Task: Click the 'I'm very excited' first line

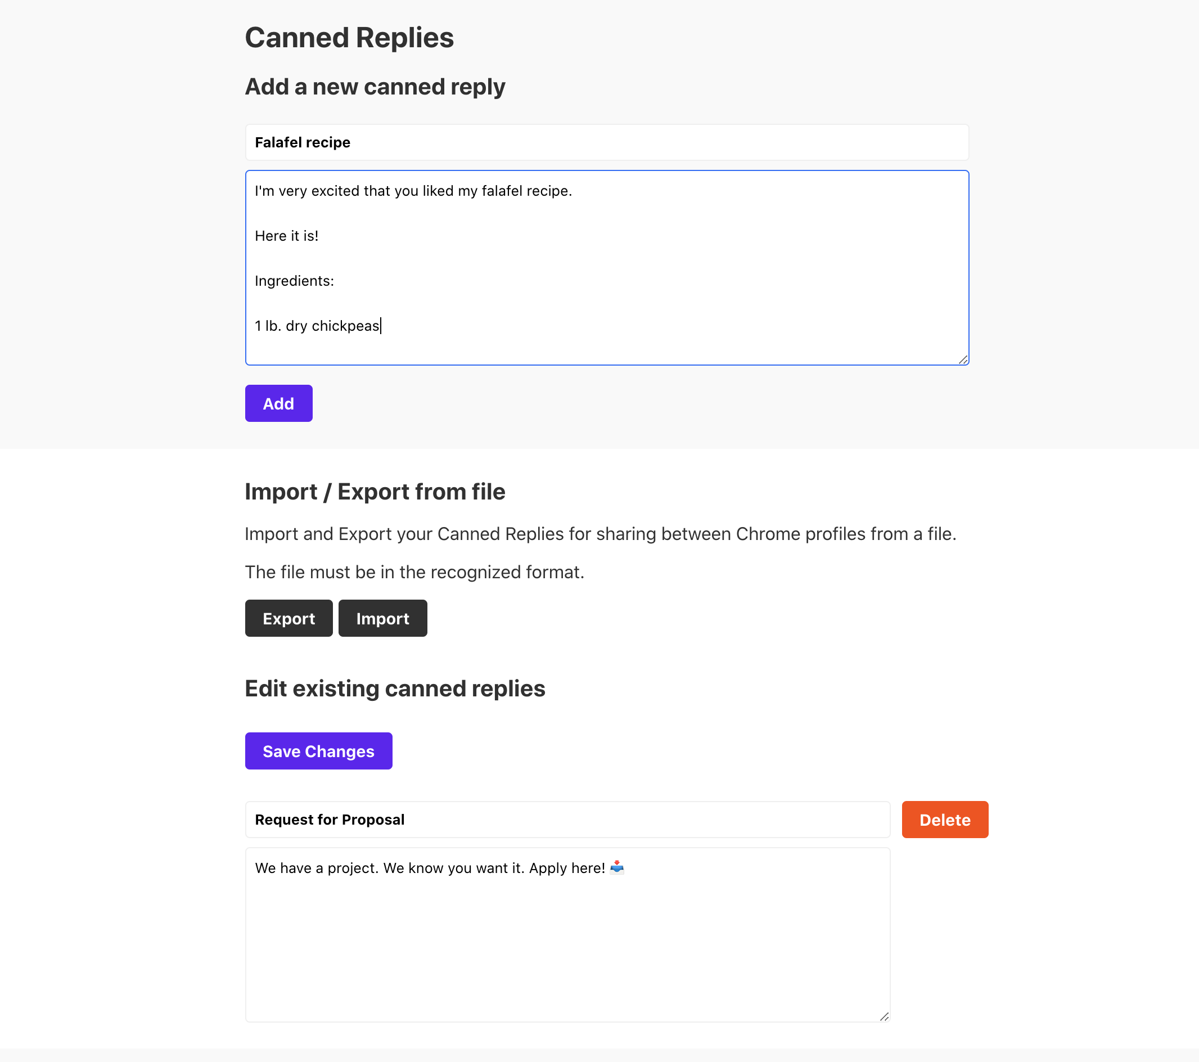Action: [413, 191]
